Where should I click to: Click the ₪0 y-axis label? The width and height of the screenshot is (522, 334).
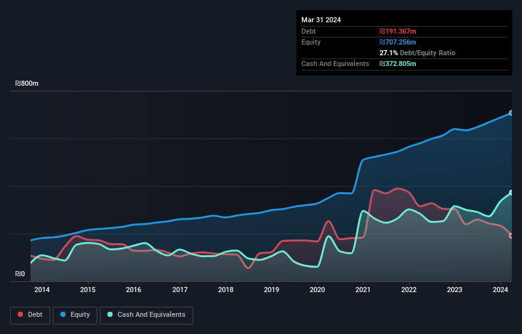click(x=20, y=274)
